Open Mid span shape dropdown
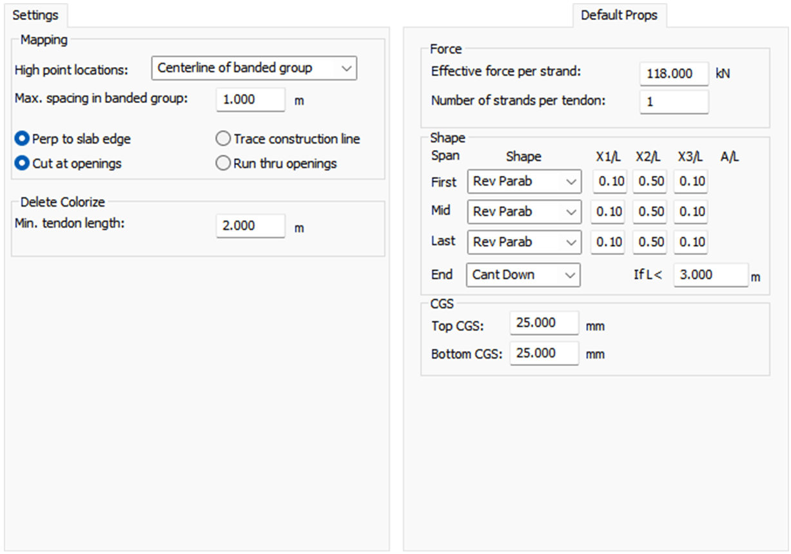The width and height of the screenshot is (791, 554). click(x=523, y=212)
